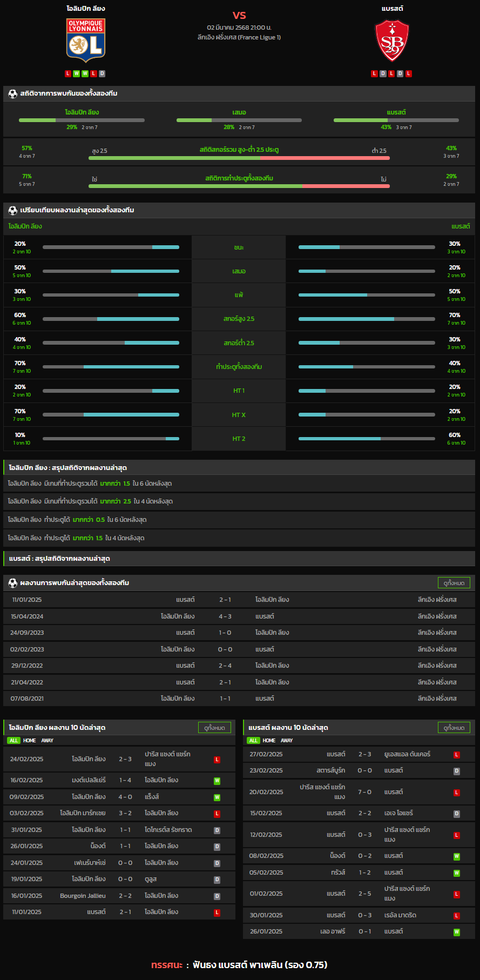Click the 7 - 0 score in Brest's matches

click(365, 792)
